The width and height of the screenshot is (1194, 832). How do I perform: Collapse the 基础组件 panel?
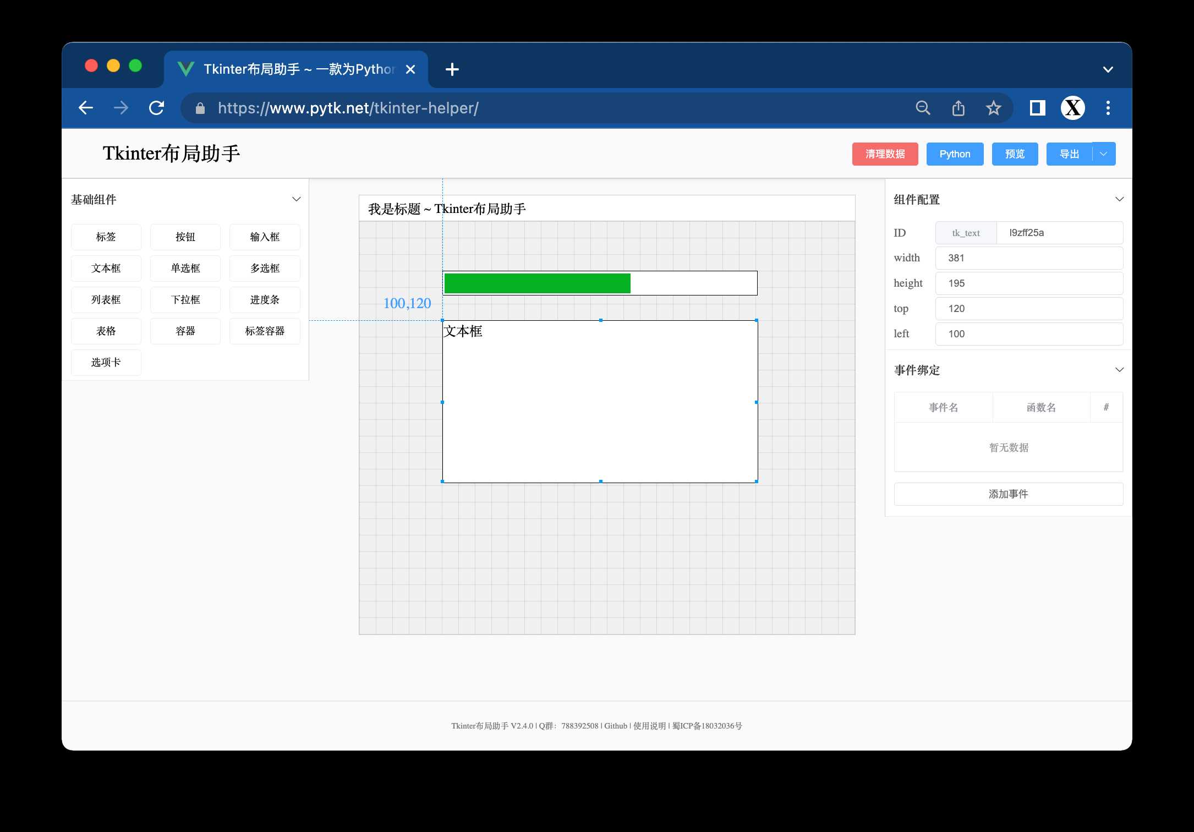(297, 199)
